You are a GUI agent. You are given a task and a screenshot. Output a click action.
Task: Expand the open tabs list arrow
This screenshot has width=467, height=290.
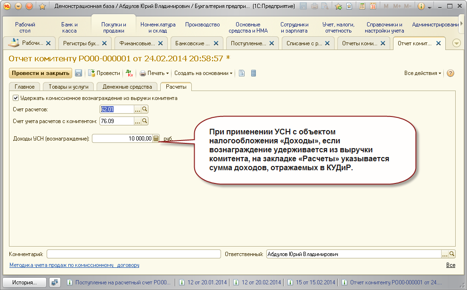click(456, 43)
